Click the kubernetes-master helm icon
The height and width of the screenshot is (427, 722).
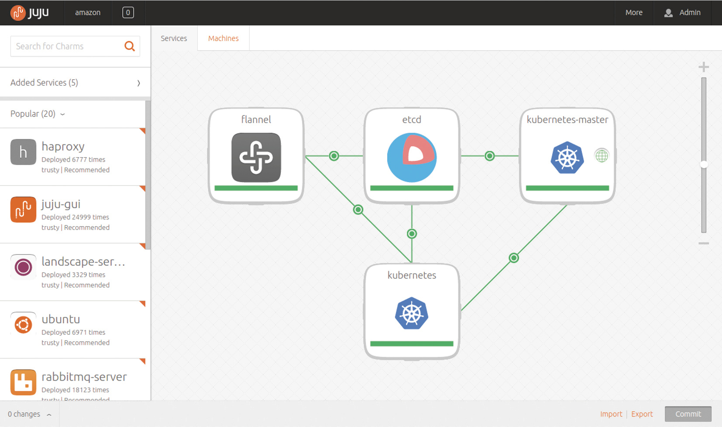point(567,157)
